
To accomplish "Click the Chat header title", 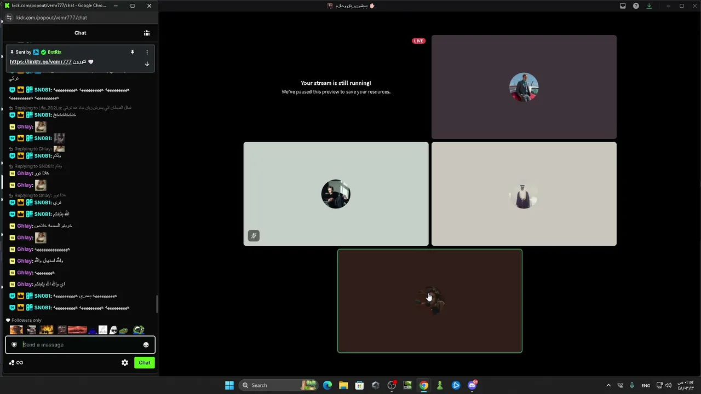I will coord(81,33).
